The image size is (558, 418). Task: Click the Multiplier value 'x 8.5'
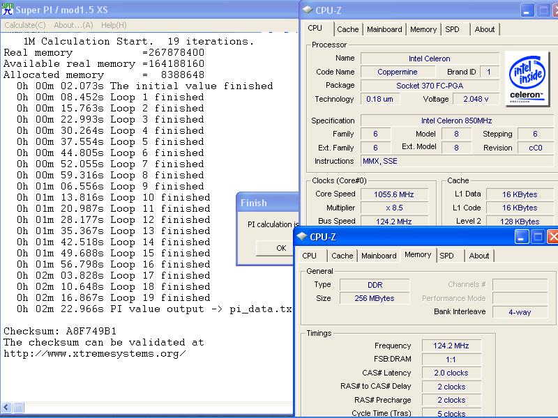click(x=394, y=208)
